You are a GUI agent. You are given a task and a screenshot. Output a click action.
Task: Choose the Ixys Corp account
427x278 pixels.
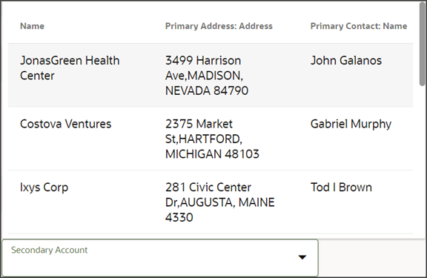44,188
